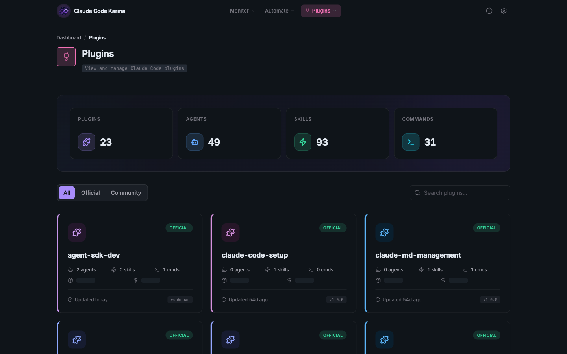The height and width of the screenshot is (354, 567).
Task: Click the puzzle icon on claude-code-setup card
Action: 231,232
